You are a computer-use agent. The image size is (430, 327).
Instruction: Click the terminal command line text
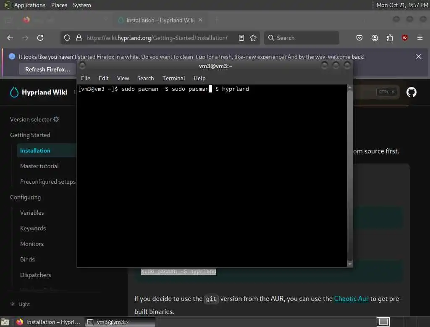pos(164,89)
